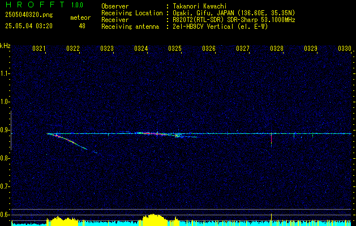
Task: Click the 1.1 frequency axis label
Action: 5,73
